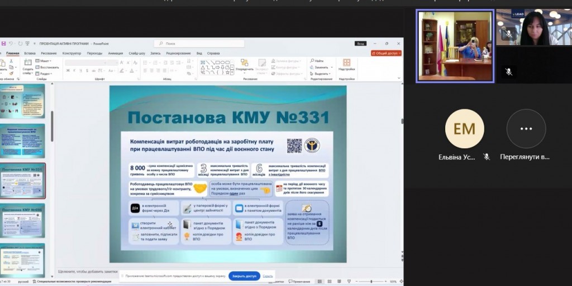
Task: Click the Save icon in title bar
Action: (3, 43)
